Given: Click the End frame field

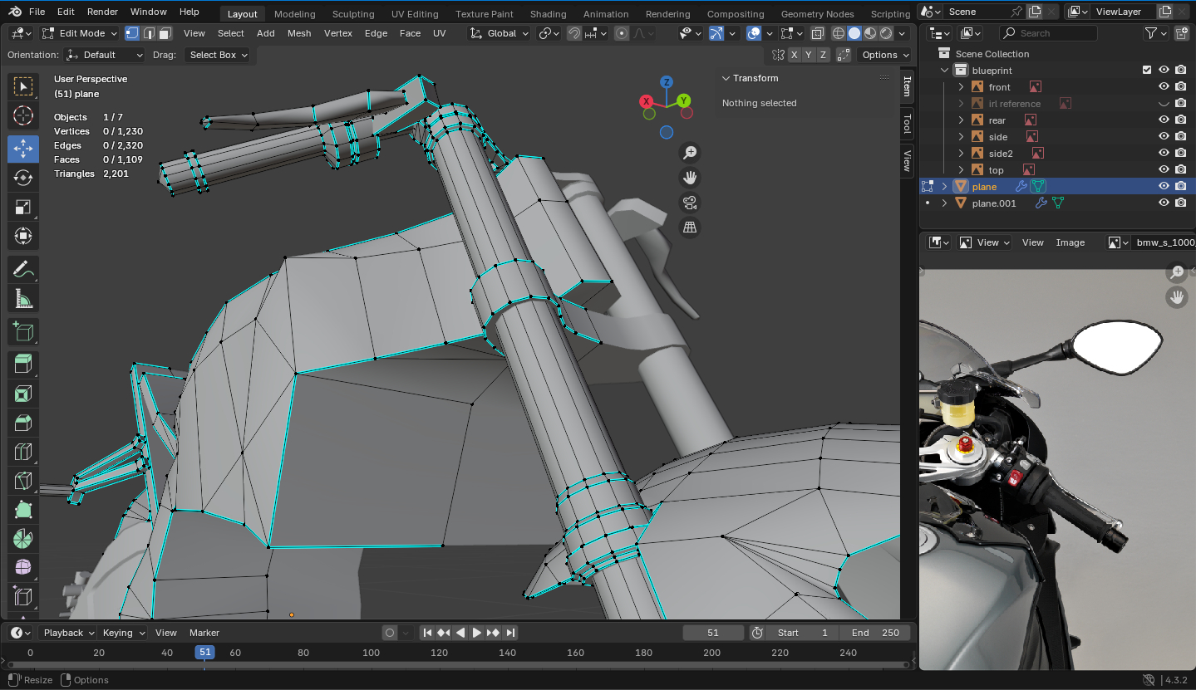Looking at the screenshot, I should [x=875, y=633].
